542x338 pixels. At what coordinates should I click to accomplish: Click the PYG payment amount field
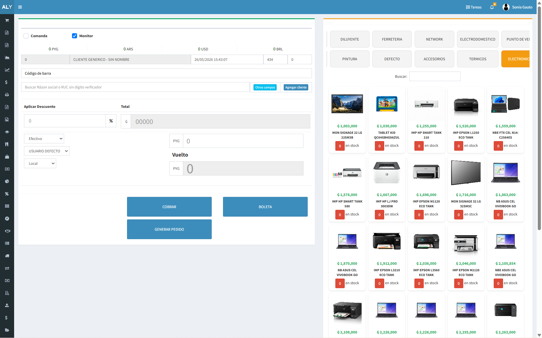pyautogui.click(x=243, y=141)
